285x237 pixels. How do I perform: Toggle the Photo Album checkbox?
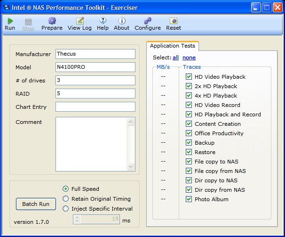coord(189,199)
